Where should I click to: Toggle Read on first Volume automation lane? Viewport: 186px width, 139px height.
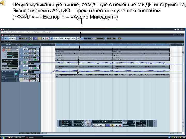[24, 62]
